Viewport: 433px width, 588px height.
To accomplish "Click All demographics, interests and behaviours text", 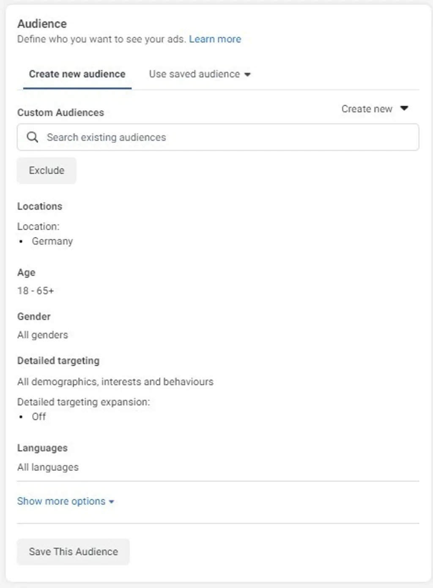I will 115,381.
